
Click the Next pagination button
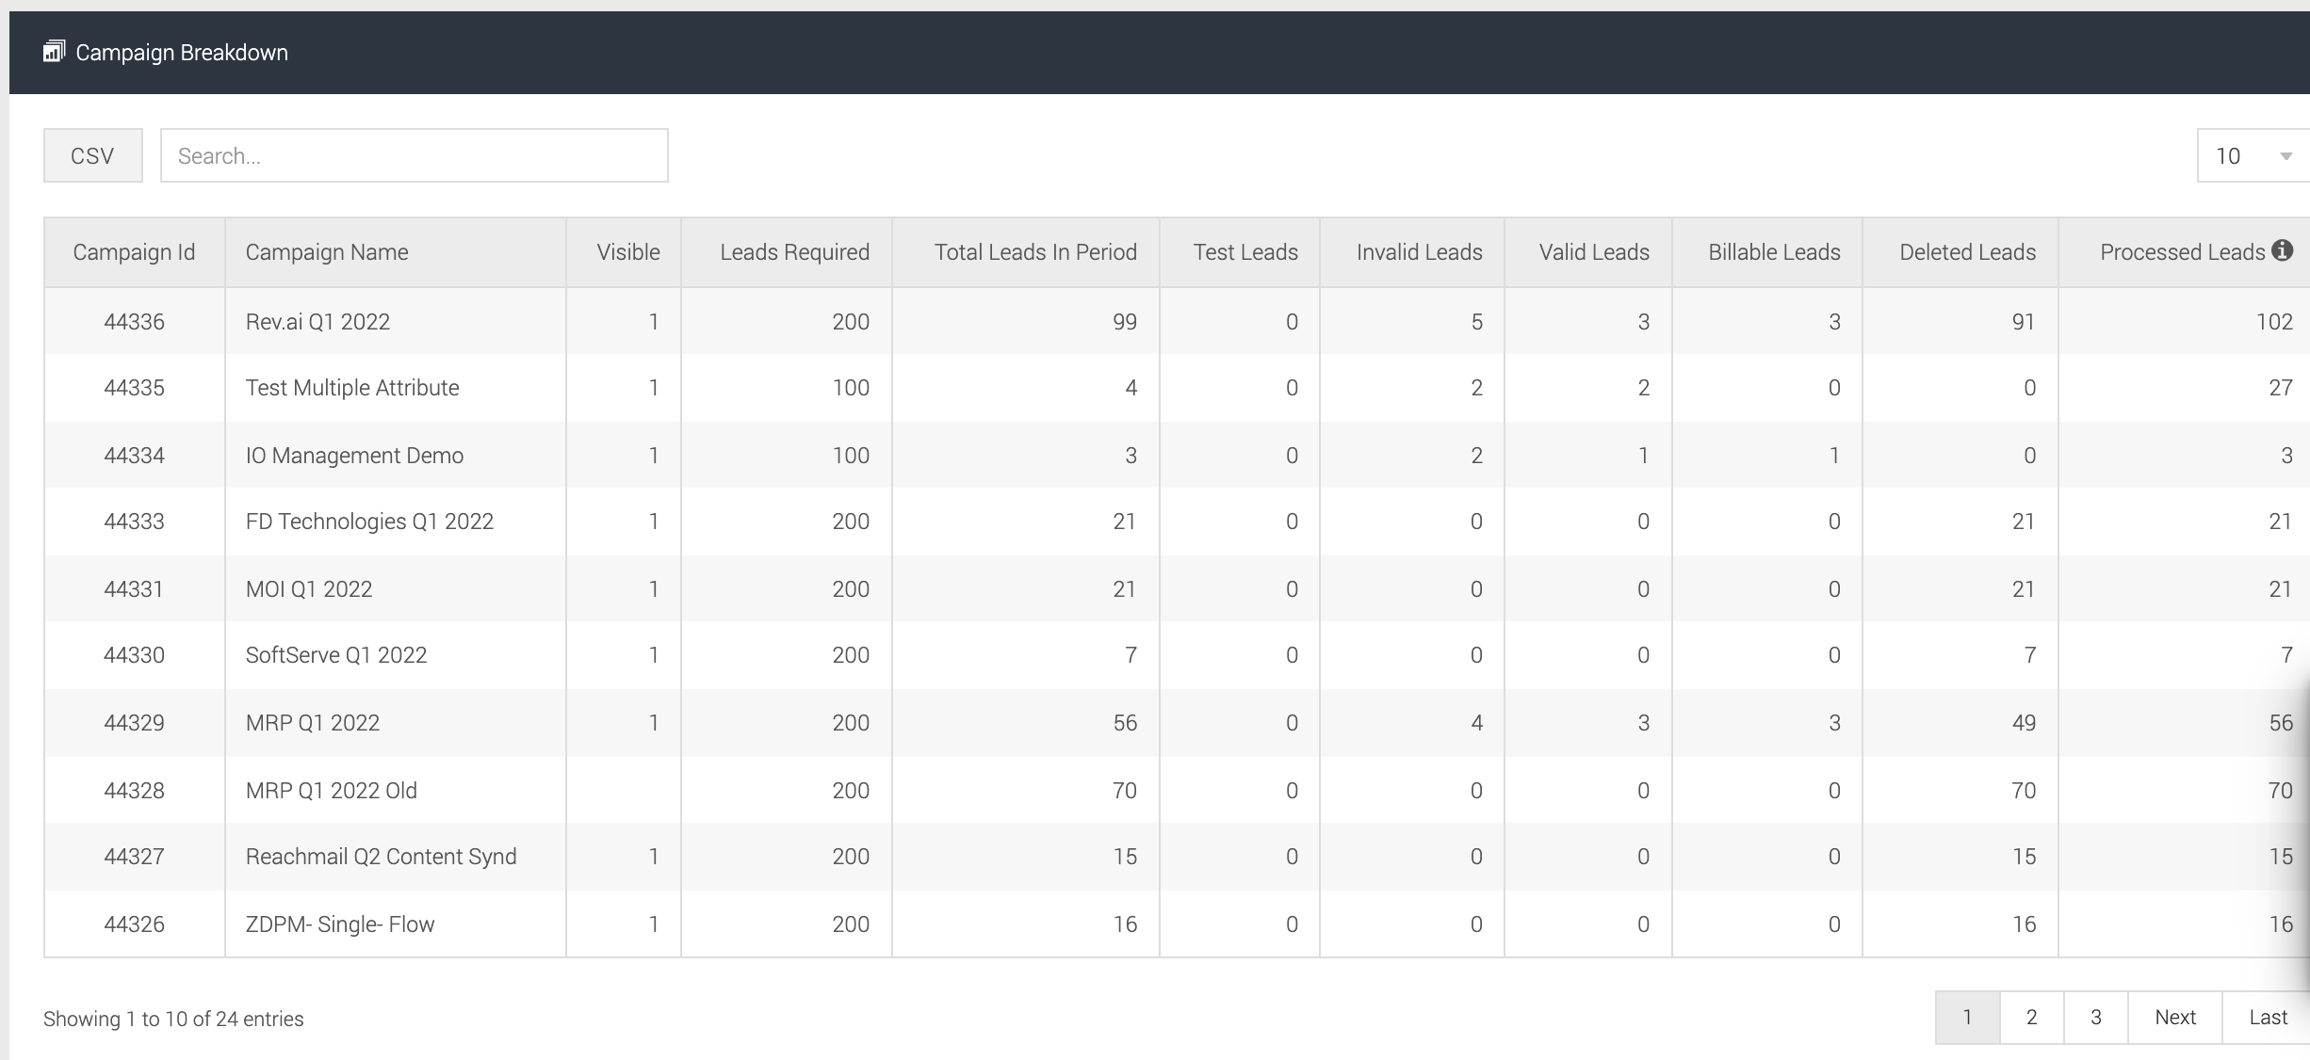coord(2175,1017)
